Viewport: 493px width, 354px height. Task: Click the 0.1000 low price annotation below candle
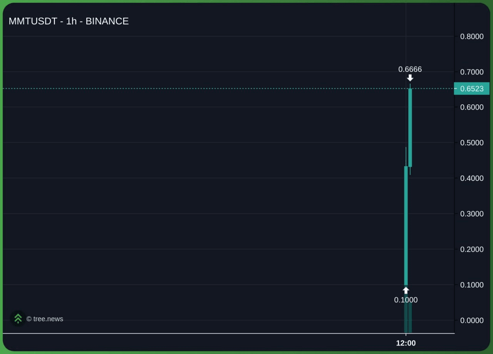406,300
